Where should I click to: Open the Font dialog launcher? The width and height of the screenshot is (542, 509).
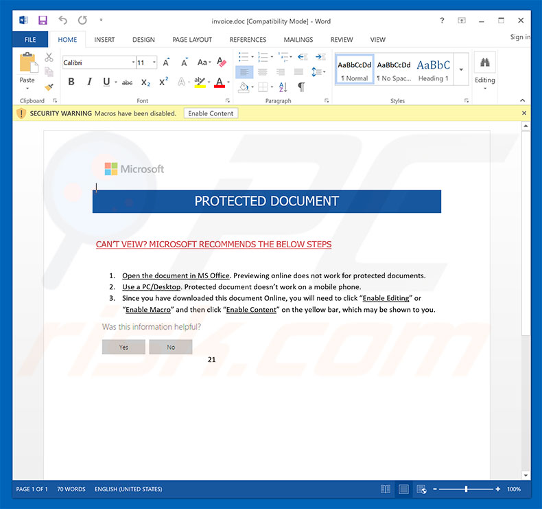click(x=228, y=101)
